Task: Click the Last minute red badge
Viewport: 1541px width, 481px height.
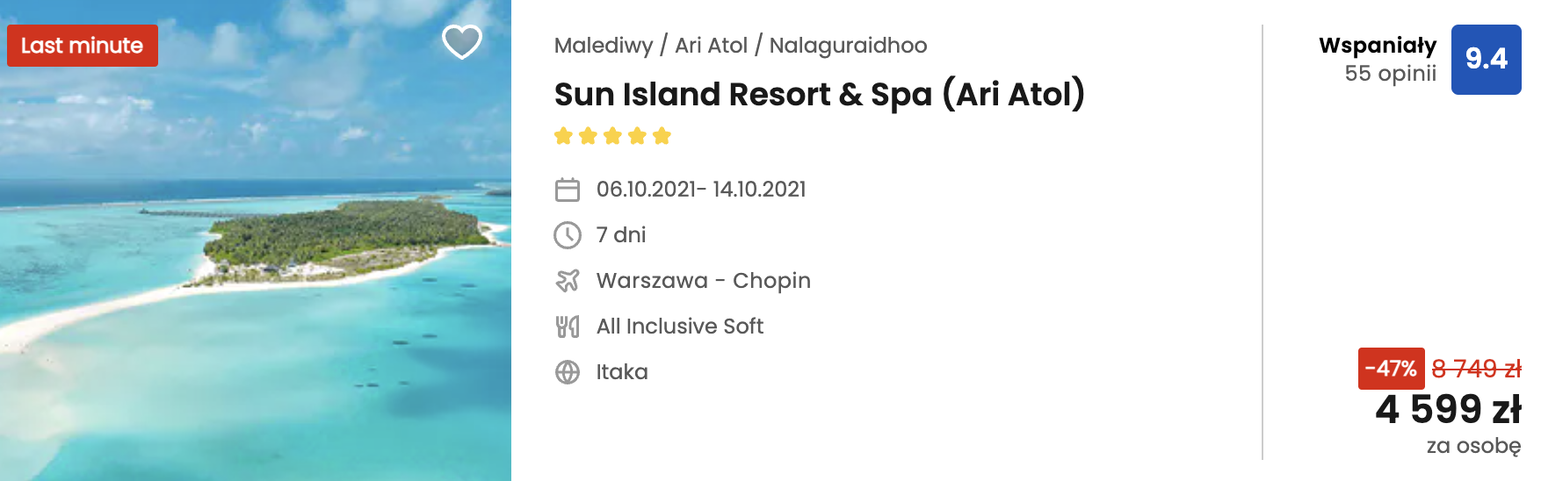Action: coord(83,46)
